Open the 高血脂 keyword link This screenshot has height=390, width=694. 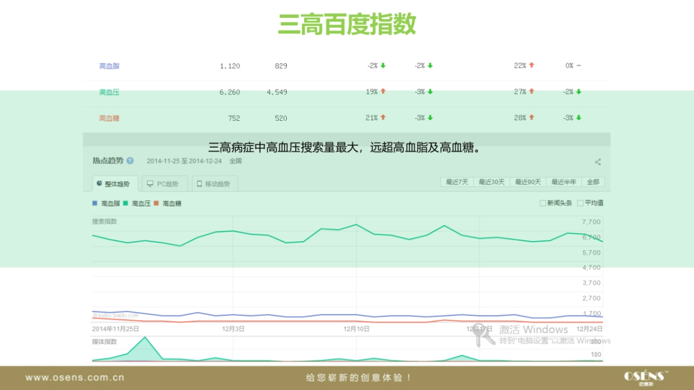pyautogui.click(x=109, y=65)
